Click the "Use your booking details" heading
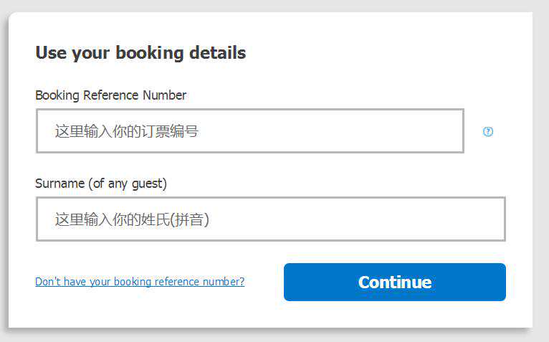The height and width of the screenshot is (342, 549). pos(140,52)
